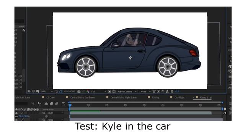Screen dimensions: 245x138
Task: Click the time navigator end handle
Action: [x=222, y=102]
